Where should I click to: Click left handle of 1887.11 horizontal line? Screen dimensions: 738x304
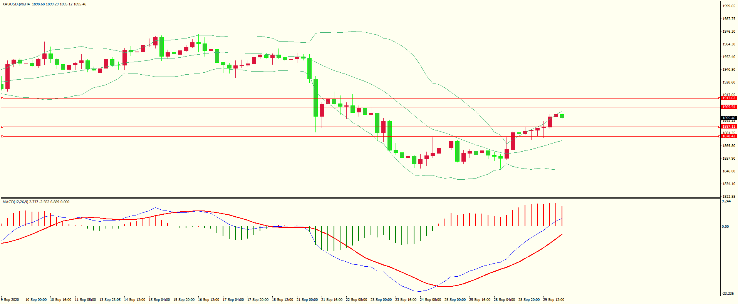point(2,127)
